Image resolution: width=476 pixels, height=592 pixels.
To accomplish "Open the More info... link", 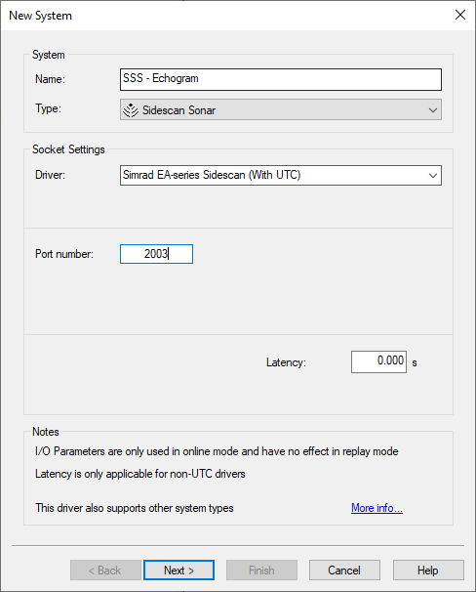I will pyautogui.click(x=377, y=508).
